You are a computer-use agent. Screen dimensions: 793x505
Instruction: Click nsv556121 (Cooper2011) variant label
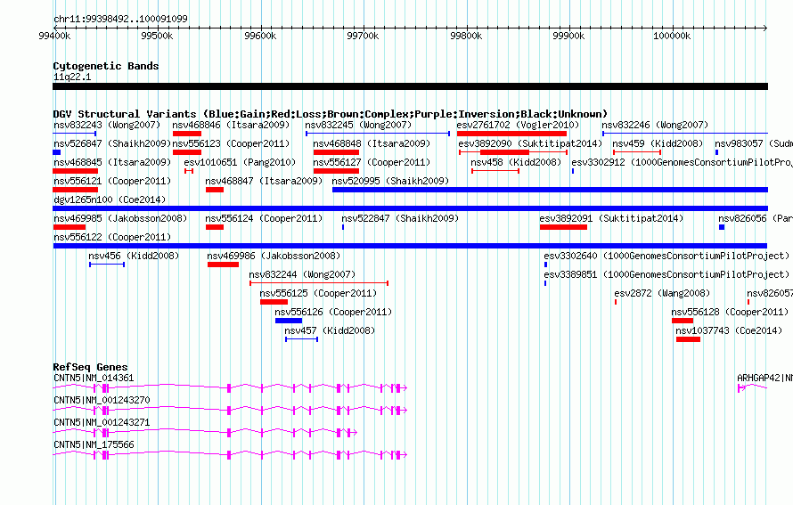click(112, 181)
